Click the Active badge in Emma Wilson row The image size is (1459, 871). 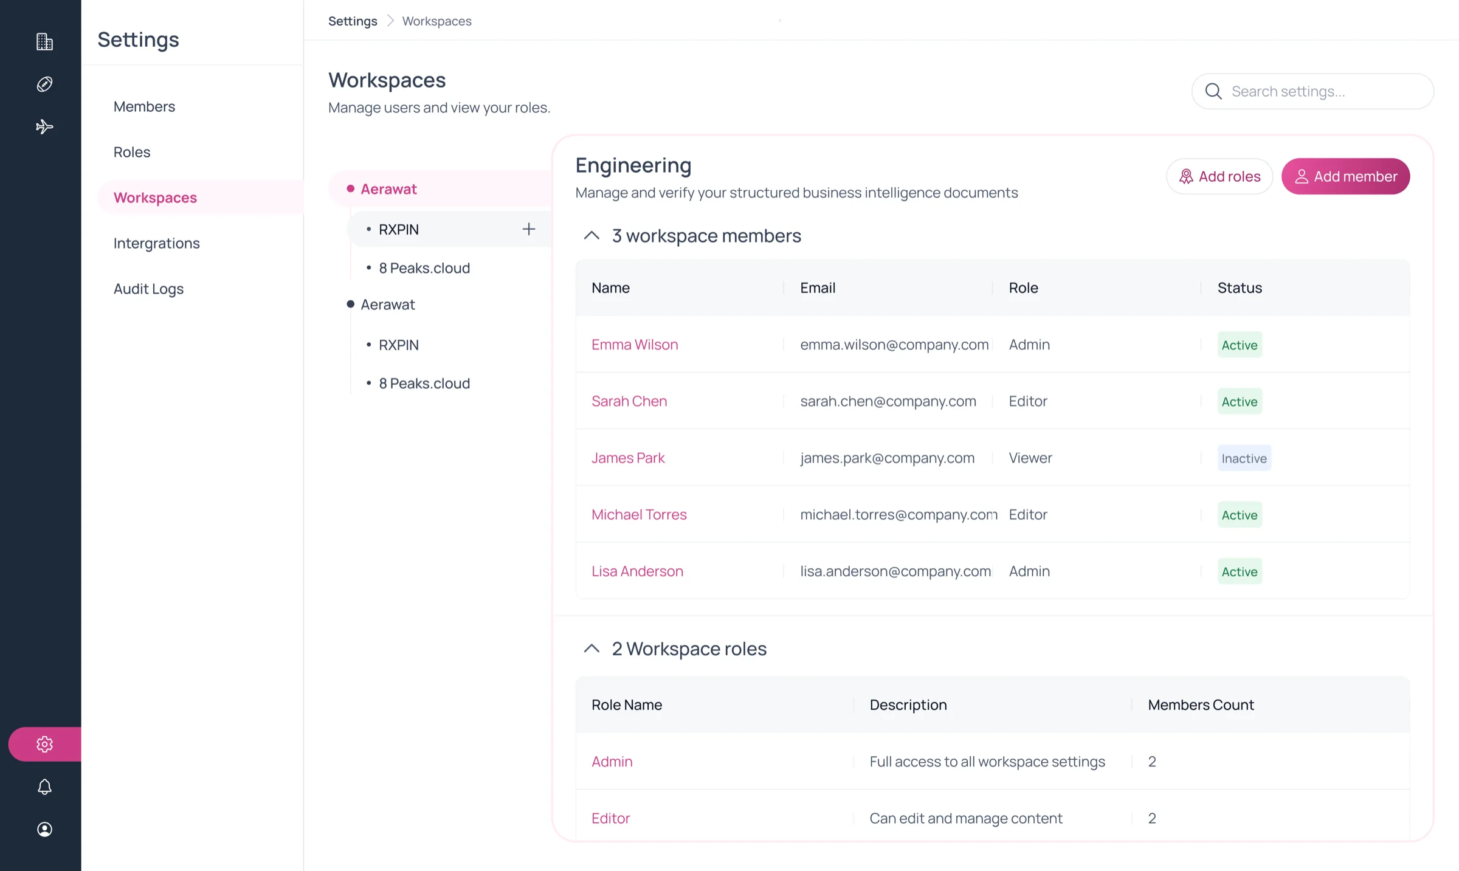(1240, 345)
